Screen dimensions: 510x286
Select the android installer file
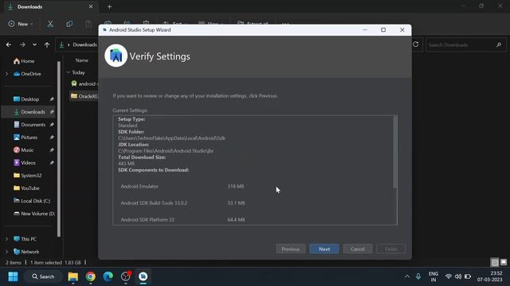(x=84, y=83)
